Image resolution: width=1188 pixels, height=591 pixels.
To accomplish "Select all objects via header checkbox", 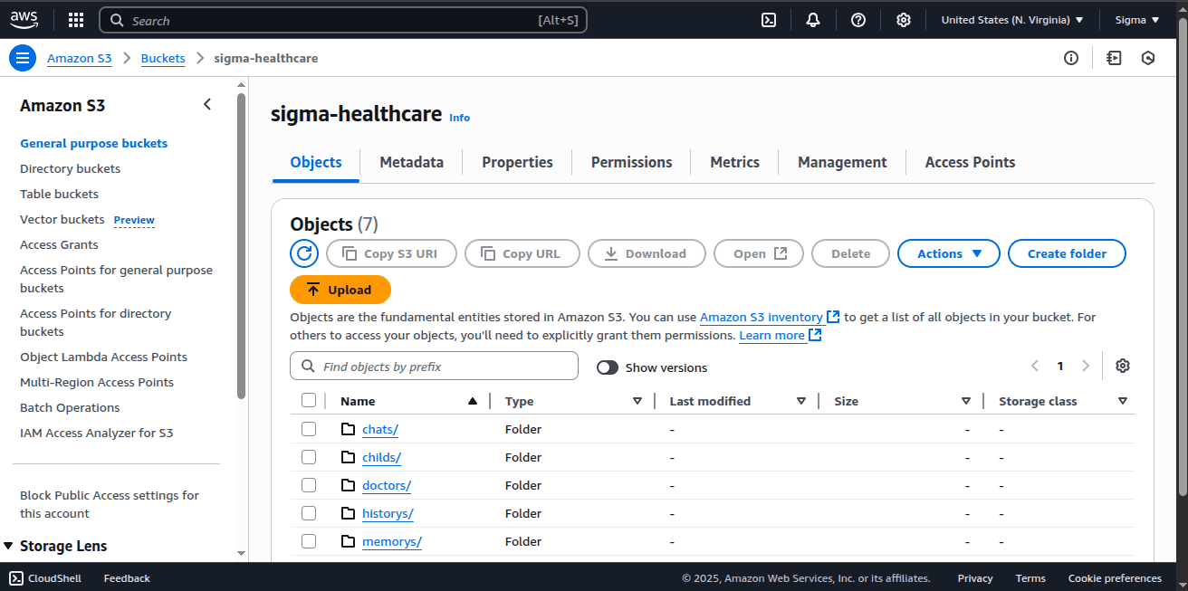I will tap(309, 399).
